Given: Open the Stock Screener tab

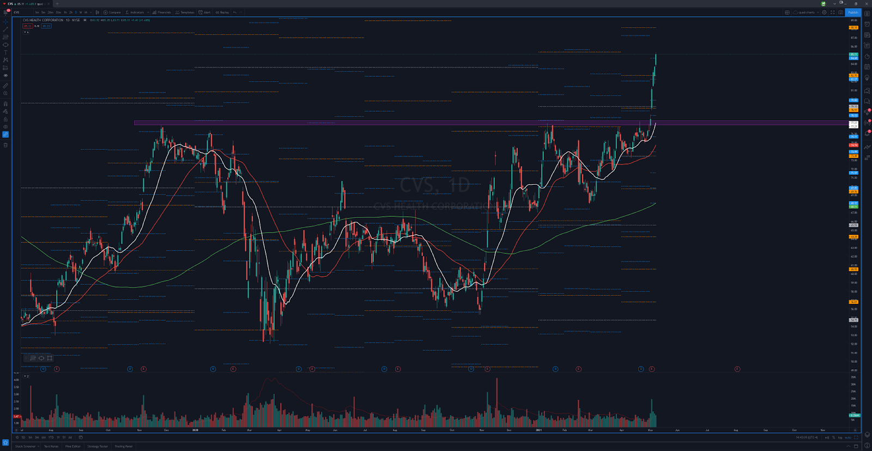Looking at the screenshot, I should click(x=25, y=446).
